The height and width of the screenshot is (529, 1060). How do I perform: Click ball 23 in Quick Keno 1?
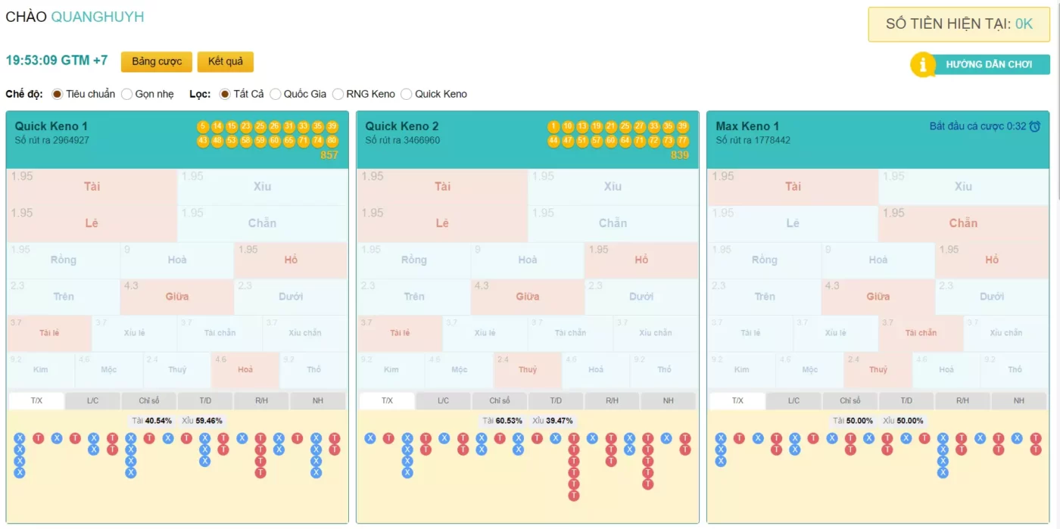click(x=246, y=126)
